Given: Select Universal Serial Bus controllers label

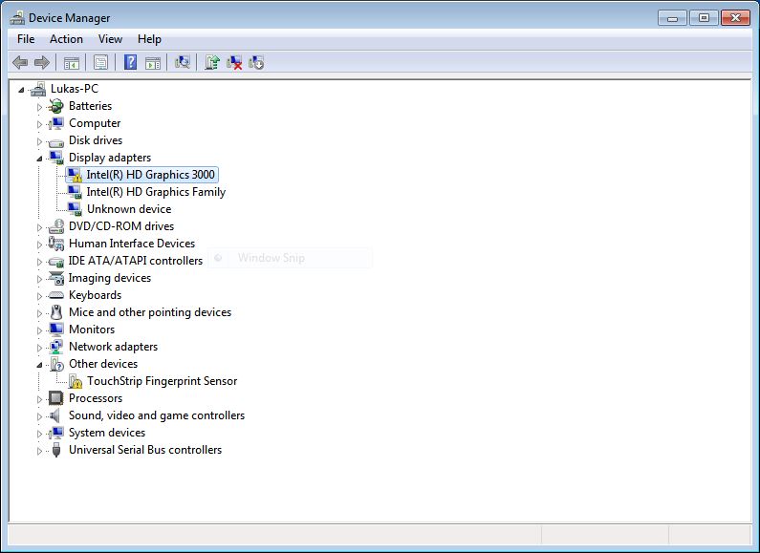Looking at the screenshot, I should tap(145, 450).
